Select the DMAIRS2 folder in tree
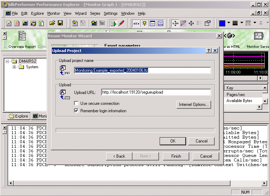Screen dimensions: 270x196 pos(27,61)
